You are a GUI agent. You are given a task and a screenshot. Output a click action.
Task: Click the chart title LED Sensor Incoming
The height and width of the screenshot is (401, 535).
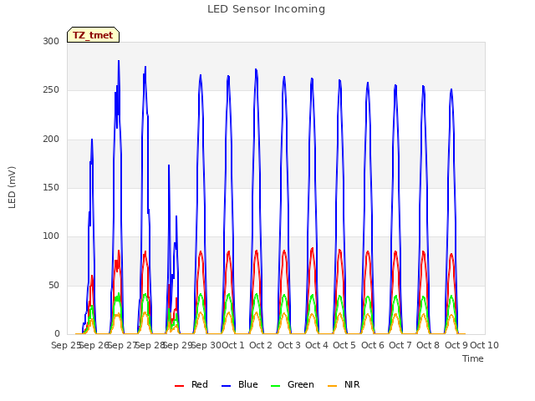click(266, 9)
